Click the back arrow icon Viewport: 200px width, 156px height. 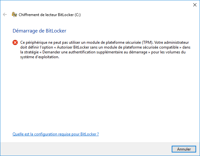point(5,14)
